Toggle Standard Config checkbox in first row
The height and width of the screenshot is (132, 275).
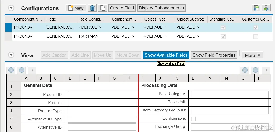[x=223, y=27]
